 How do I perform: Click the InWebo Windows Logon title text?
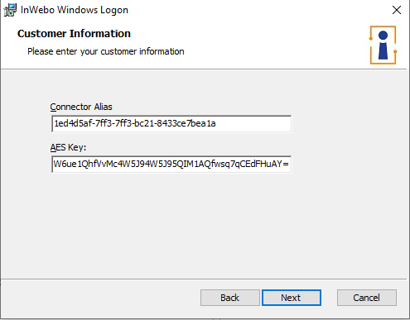75,10
